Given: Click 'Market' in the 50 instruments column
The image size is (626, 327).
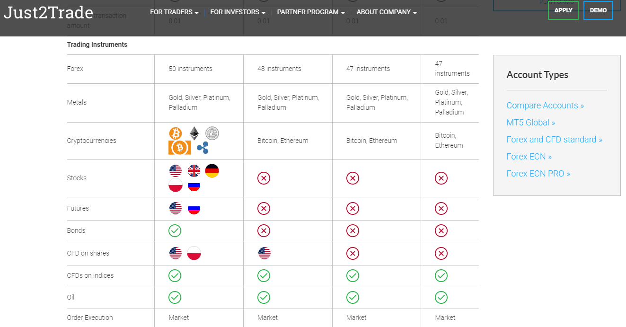Looking at the screenshot, I should (x=179, y=318).
